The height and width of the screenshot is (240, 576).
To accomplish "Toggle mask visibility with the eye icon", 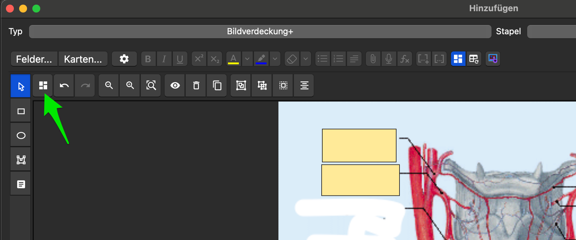I will point(175,86).
